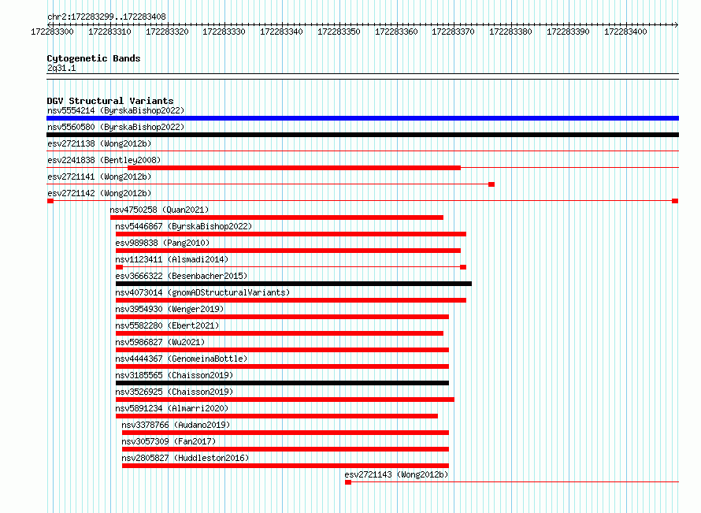This screenshot has width=701, height=513.
Task: Select the red nsv4073014 gnomAD bar
Action: click(291, 300)
